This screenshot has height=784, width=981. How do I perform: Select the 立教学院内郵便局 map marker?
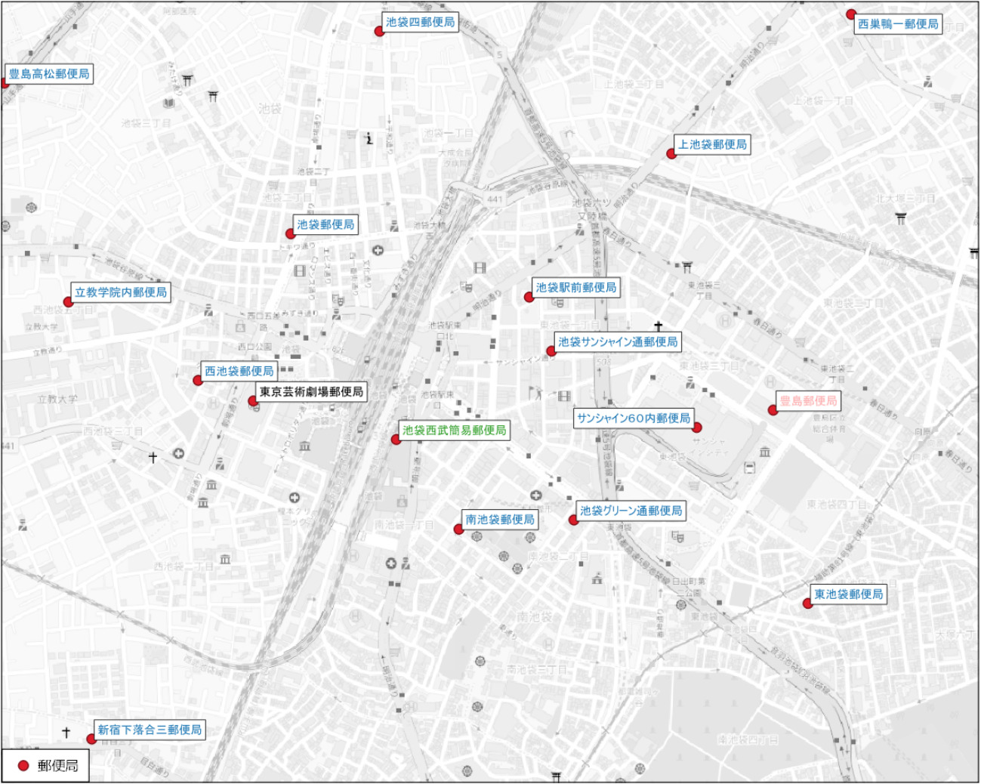(68, 301)
